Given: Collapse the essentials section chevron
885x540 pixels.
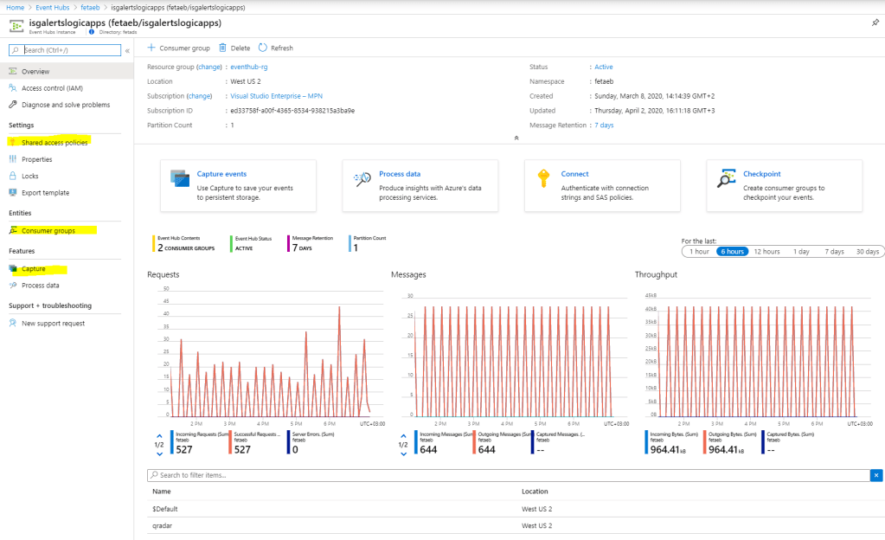Looking at the screenshot, I should pyautogui.click(x=516, y=138).
